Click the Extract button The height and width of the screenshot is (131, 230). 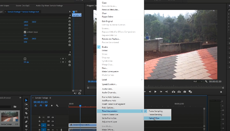coord(179,92)
